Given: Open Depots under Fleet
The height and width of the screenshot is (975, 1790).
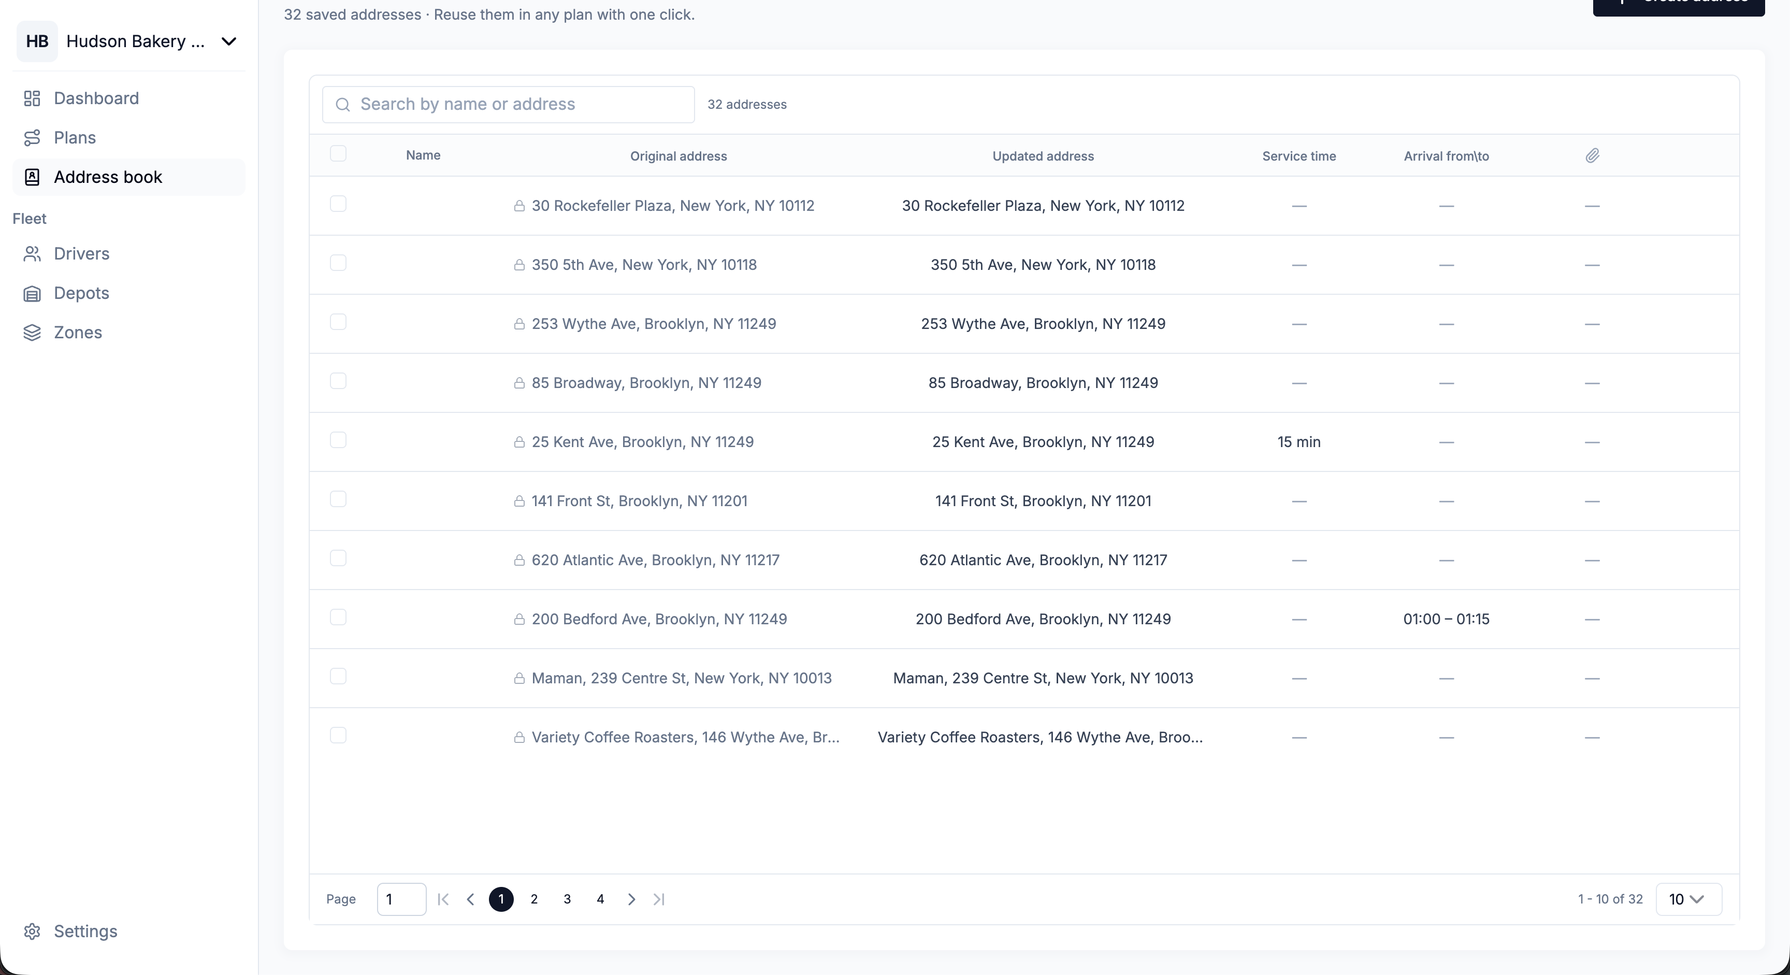Looking at the screenshot, I should pos(128,293).
